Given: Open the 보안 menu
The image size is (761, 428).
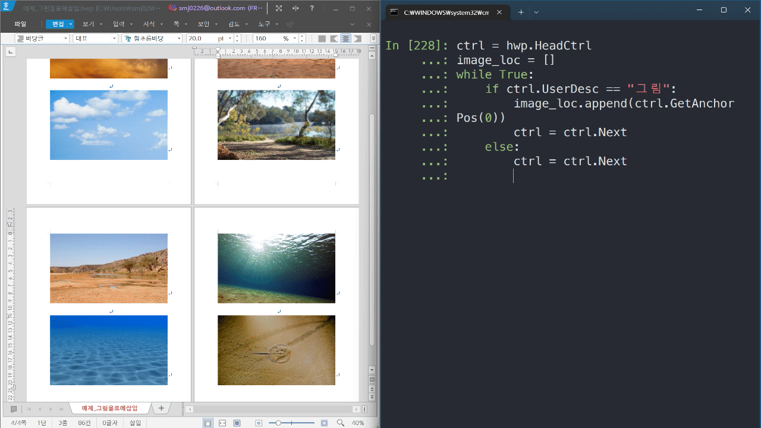Looking at the screenshot, I should (x=203, y=24).
